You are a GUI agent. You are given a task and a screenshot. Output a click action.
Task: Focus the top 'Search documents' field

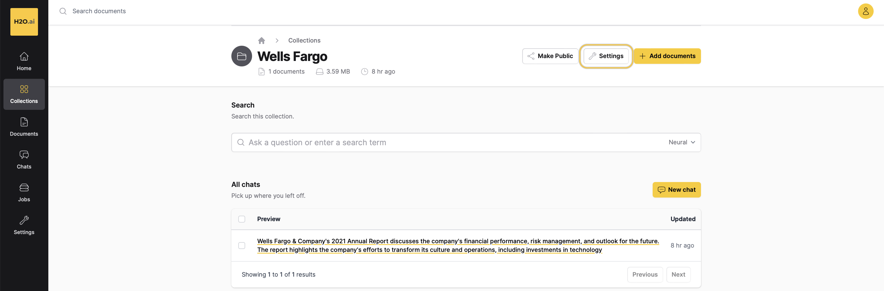(x=99, y=11)
